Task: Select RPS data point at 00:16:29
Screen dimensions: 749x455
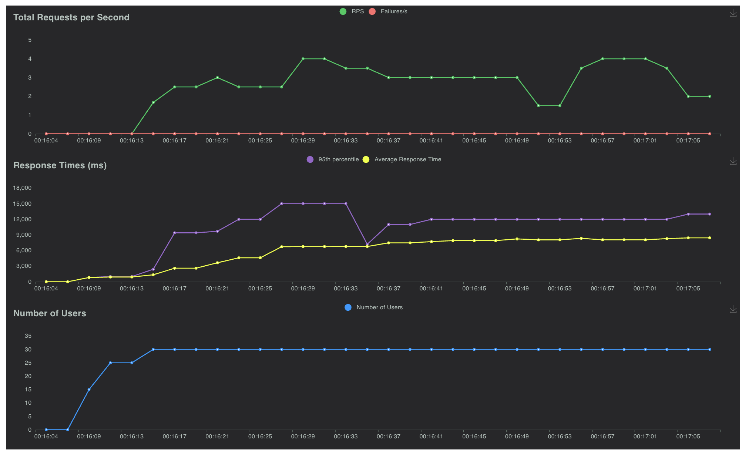Action: (x=303, y=59)
